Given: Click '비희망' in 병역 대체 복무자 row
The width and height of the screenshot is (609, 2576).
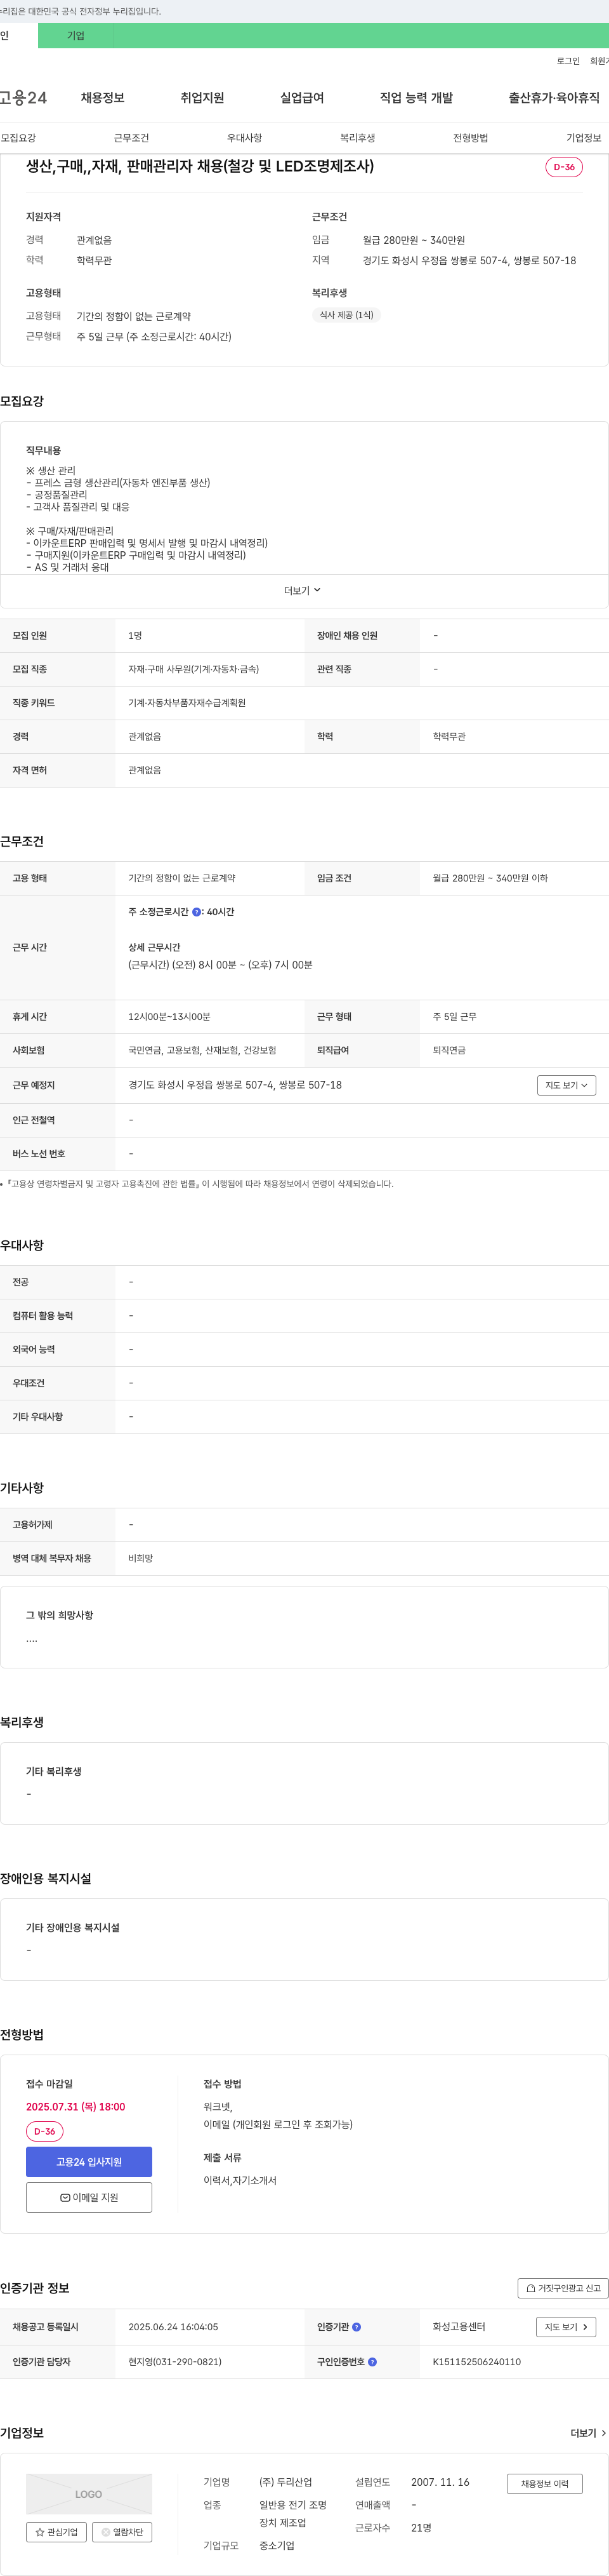Looking at the screenshot, I should pyautogui.click(x=141, y=1559).
